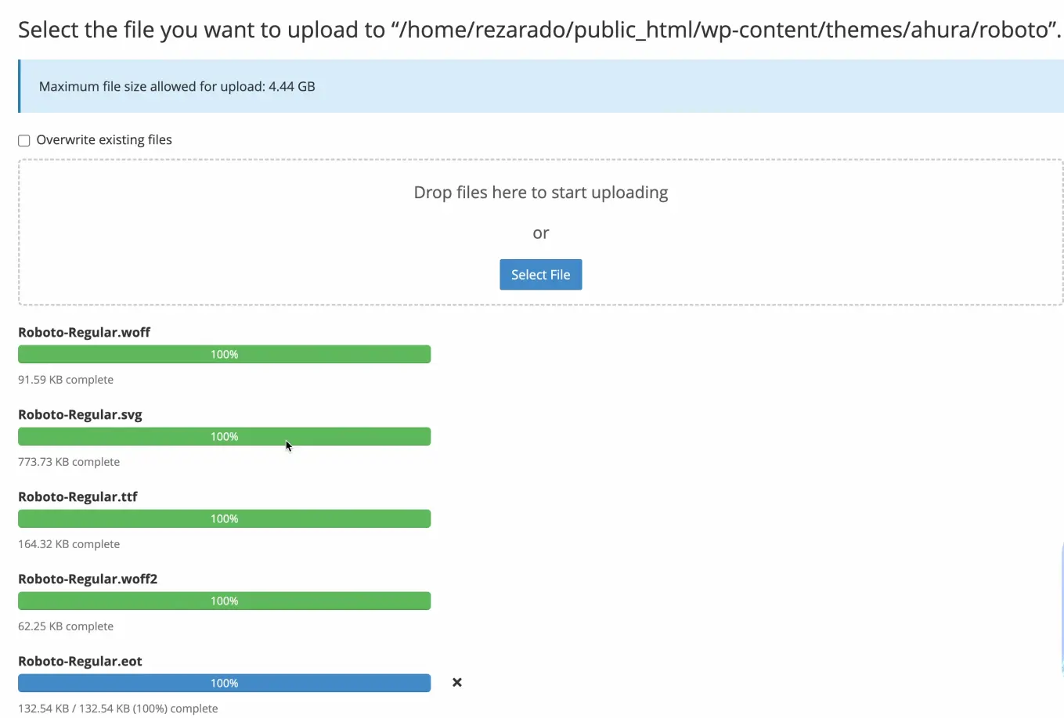Screen dimensions: 1064x718
Task: Click the Roboto-Regular.eot file name
Action: (x=80, y=662)
